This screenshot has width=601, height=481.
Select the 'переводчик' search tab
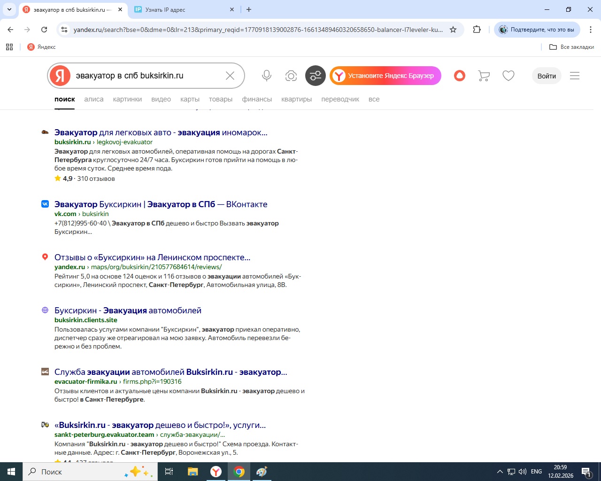tap(340, 99)
